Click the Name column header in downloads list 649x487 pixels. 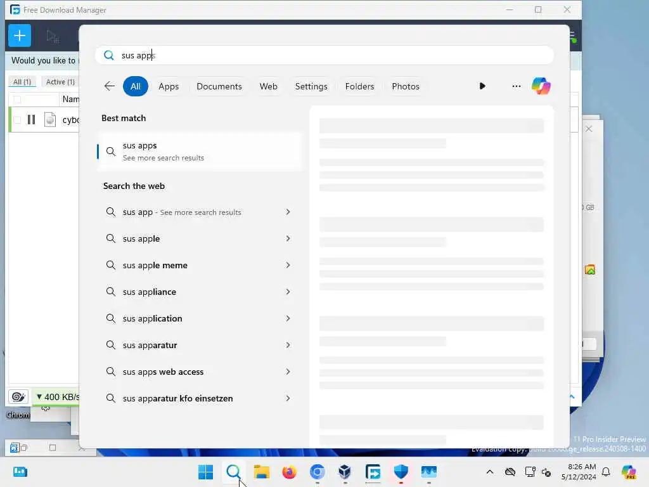point(70,99)
